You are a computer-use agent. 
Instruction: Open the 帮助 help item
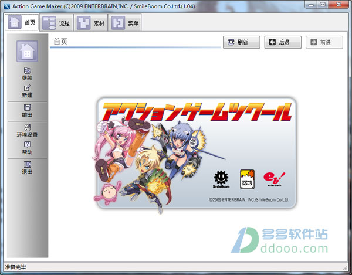pos(27,148)
